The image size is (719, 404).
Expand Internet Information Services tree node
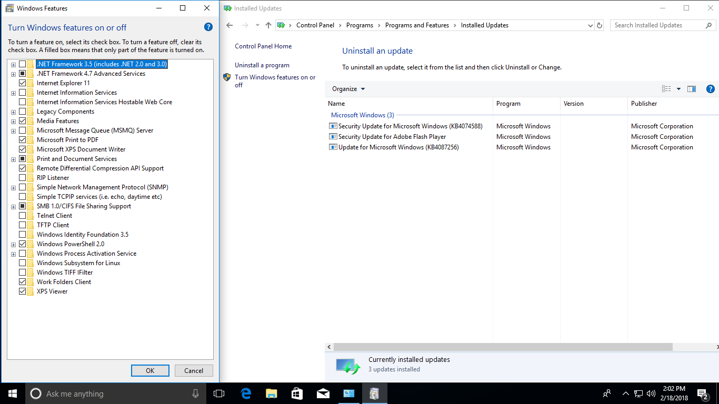pyautogui.click(x=13, y=93)
